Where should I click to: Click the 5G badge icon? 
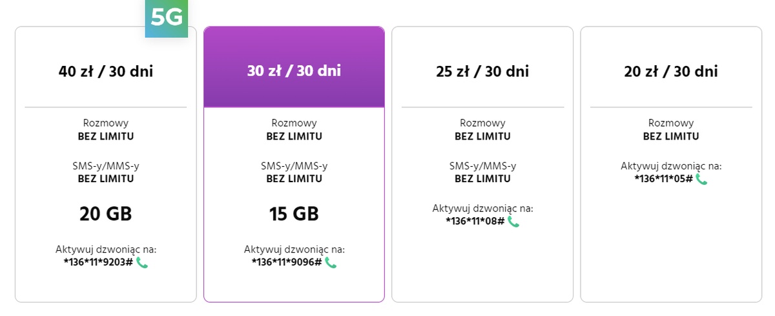[167, 19]
